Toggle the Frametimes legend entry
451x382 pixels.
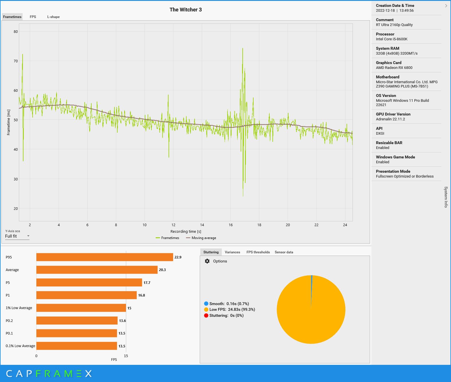(167, 238)
